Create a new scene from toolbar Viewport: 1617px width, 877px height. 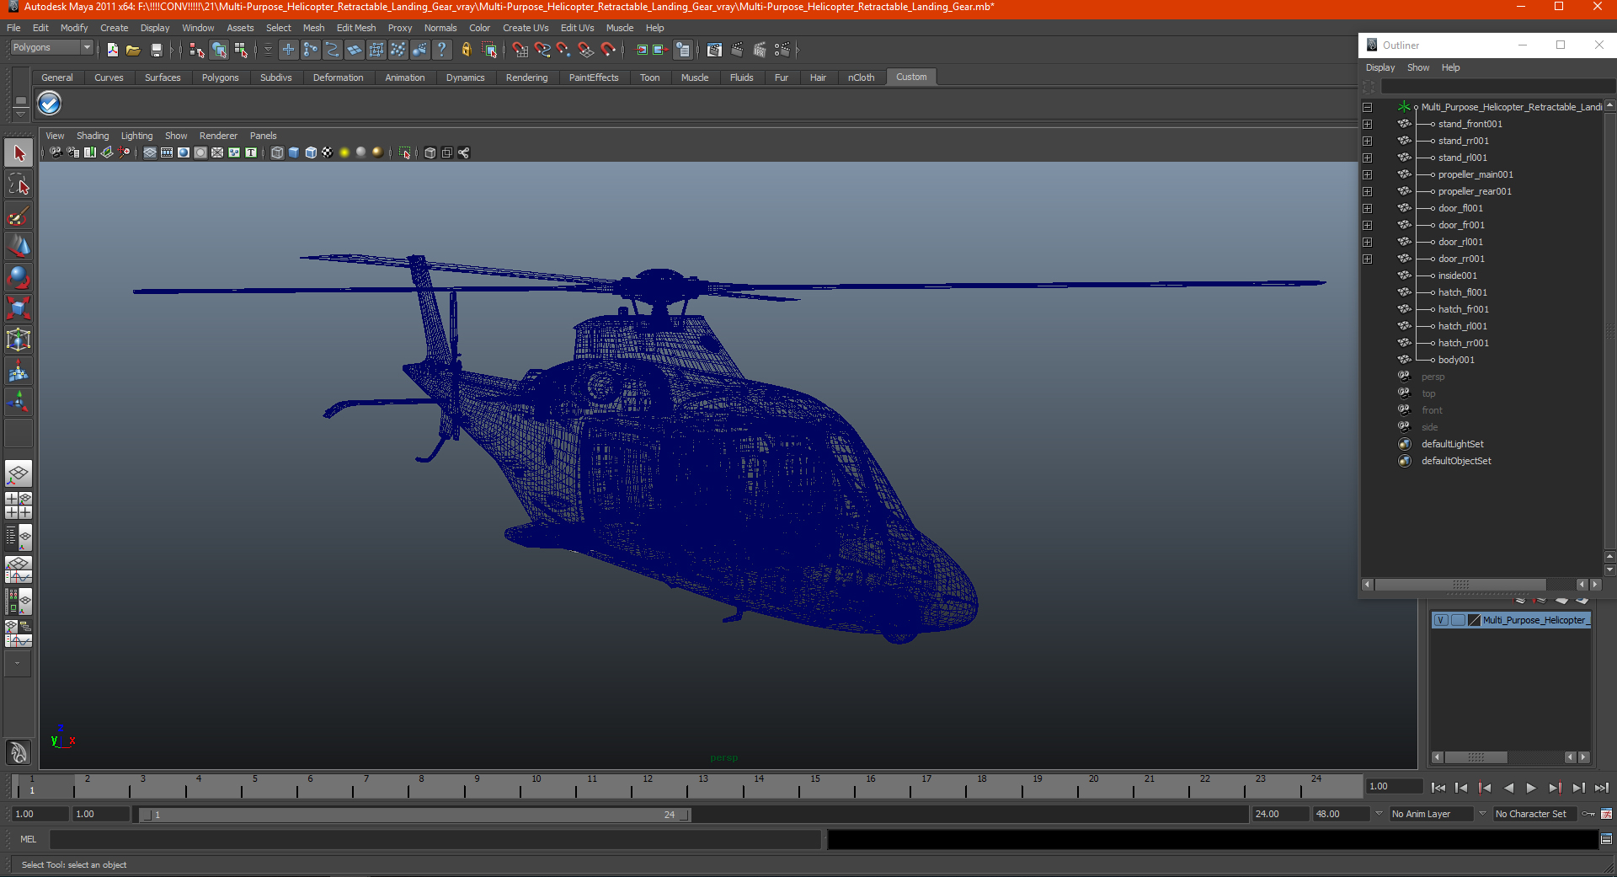coord(113,51)
